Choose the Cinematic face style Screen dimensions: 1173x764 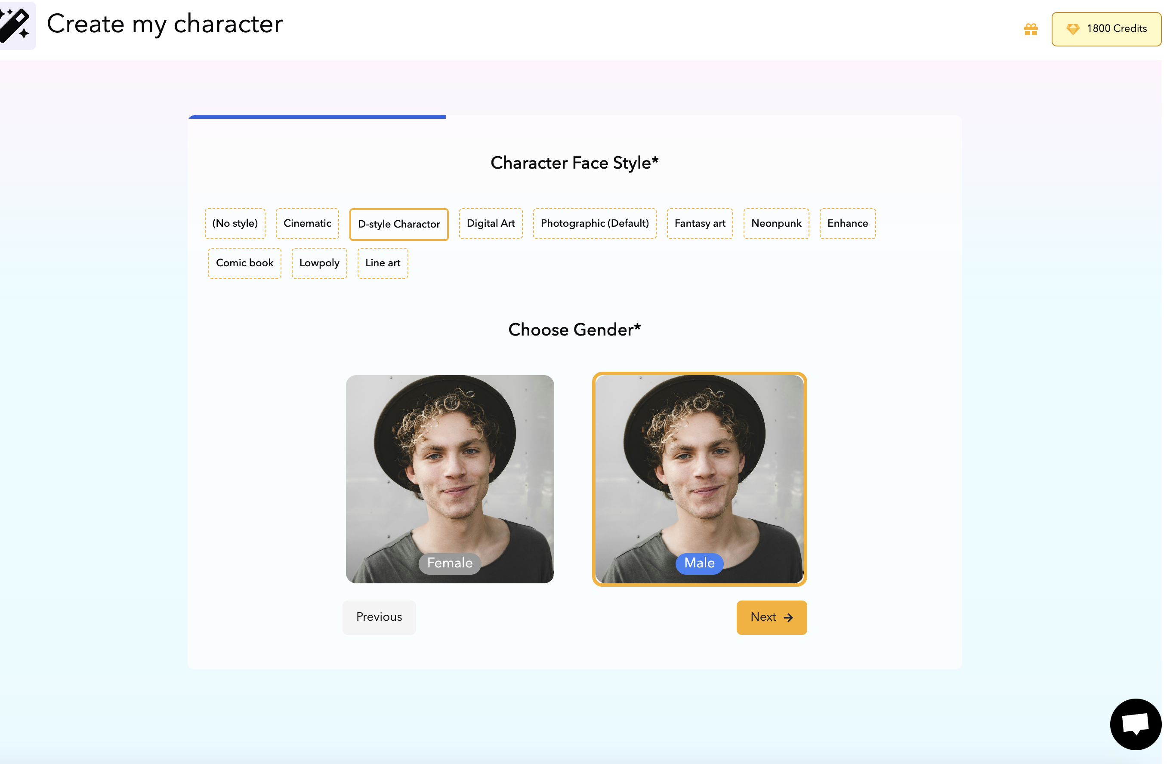pyautogui.click(x=307, y=224)
